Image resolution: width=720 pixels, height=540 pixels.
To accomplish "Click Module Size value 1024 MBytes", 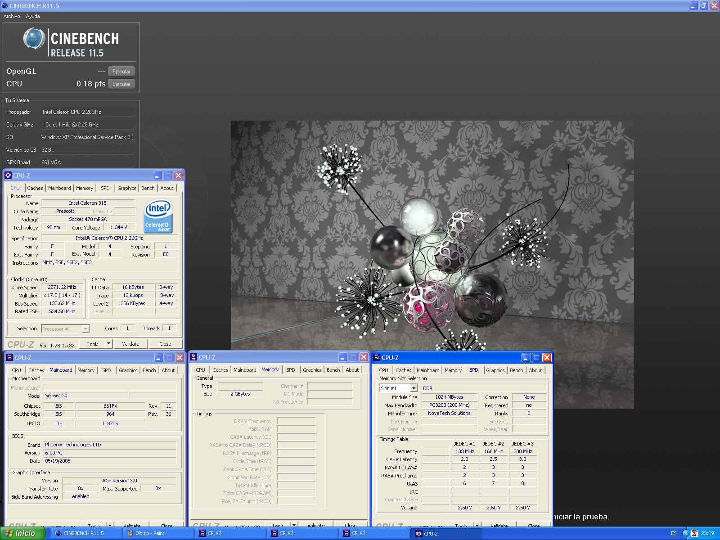I will [449, 397].
